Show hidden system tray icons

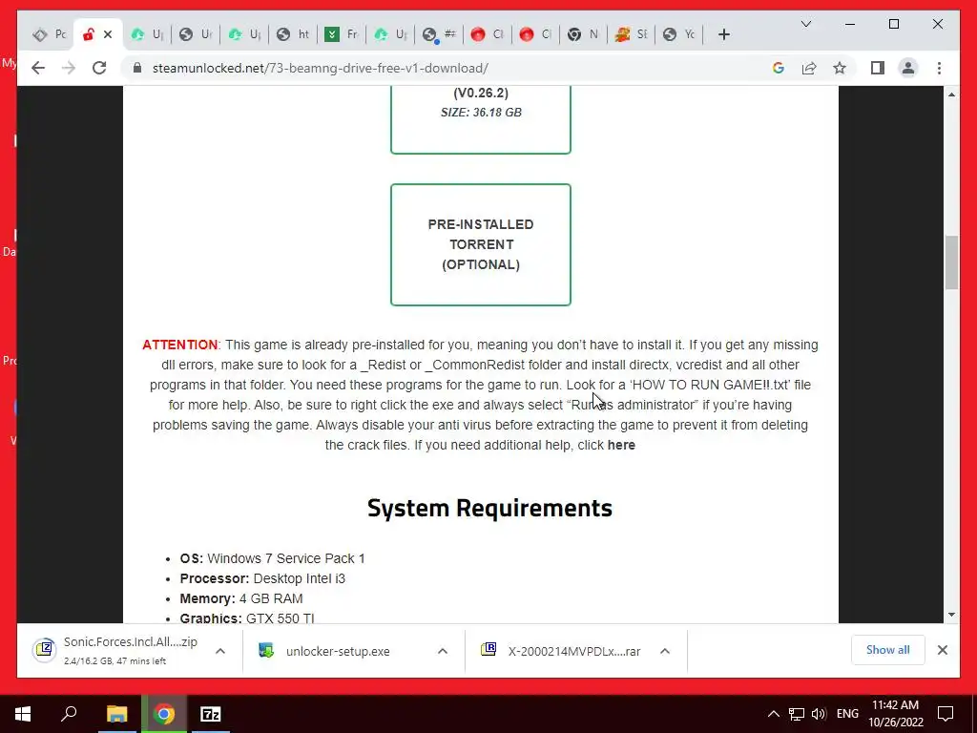click(773, 714)
